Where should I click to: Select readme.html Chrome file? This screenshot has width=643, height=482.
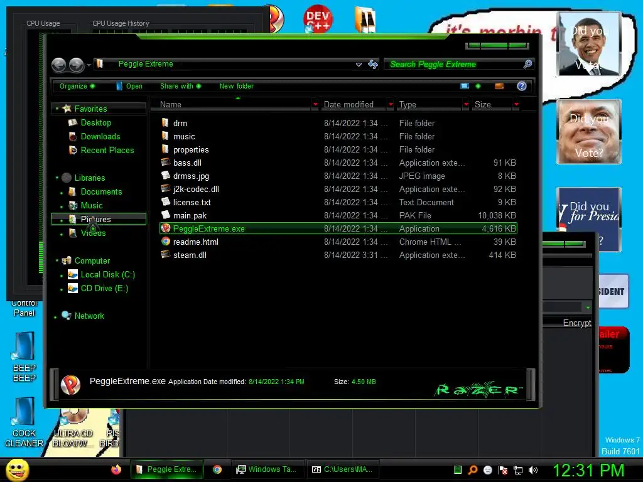(338, 242)
